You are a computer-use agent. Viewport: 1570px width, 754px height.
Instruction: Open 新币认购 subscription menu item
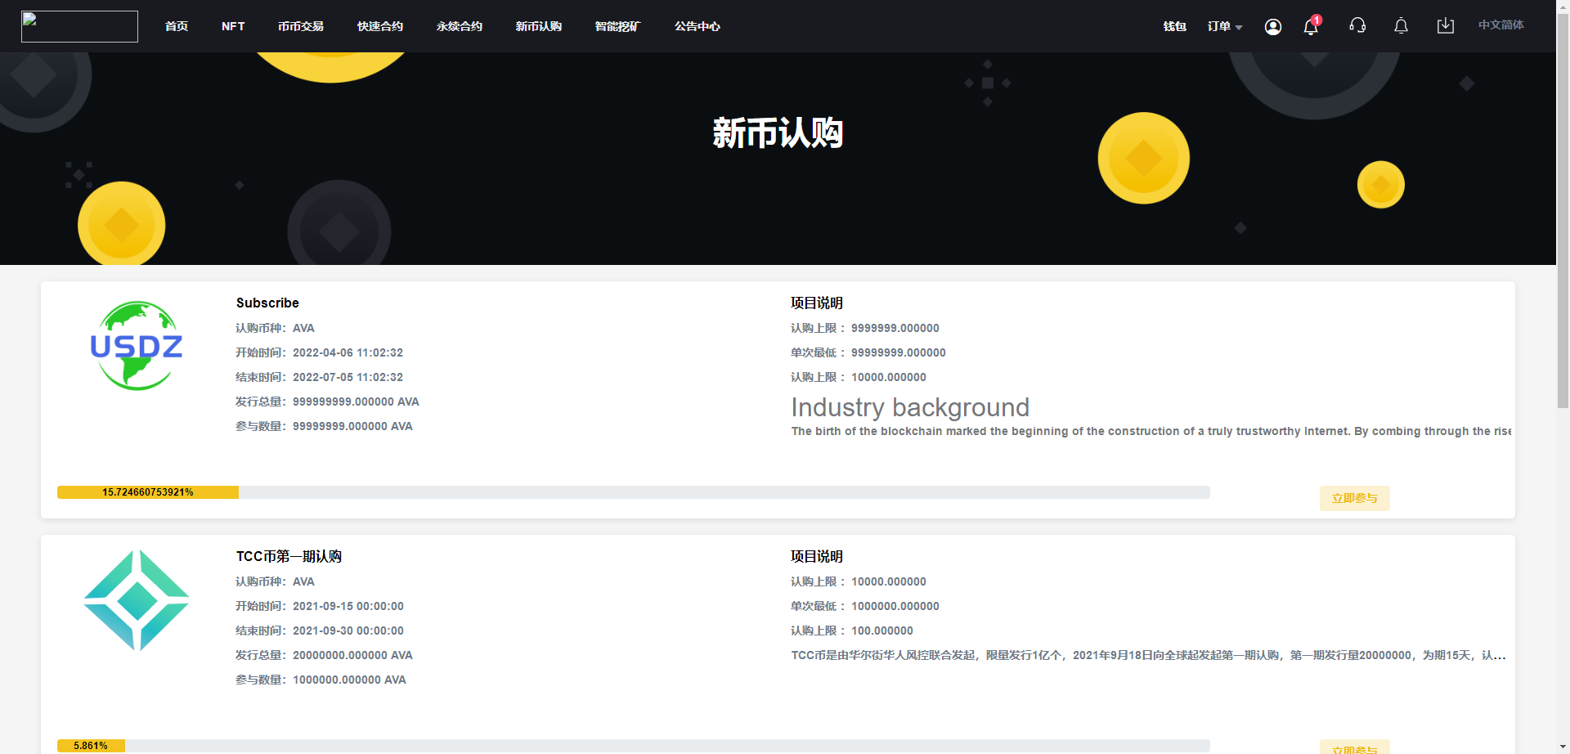[x=539, y=27]
